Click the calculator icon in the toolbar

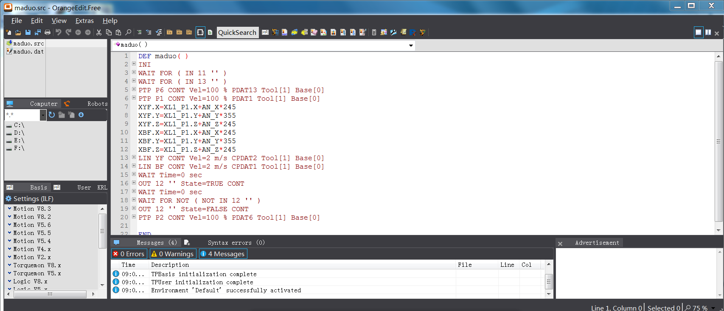[374, 32]
